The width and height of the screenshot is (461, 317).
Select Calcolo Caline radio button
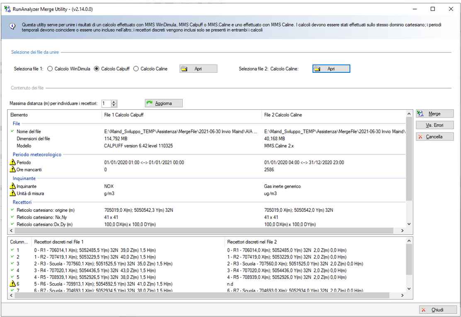136,69
